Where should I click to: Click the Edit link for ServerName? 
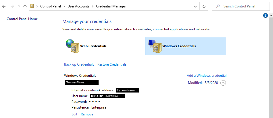pos(74,114)
